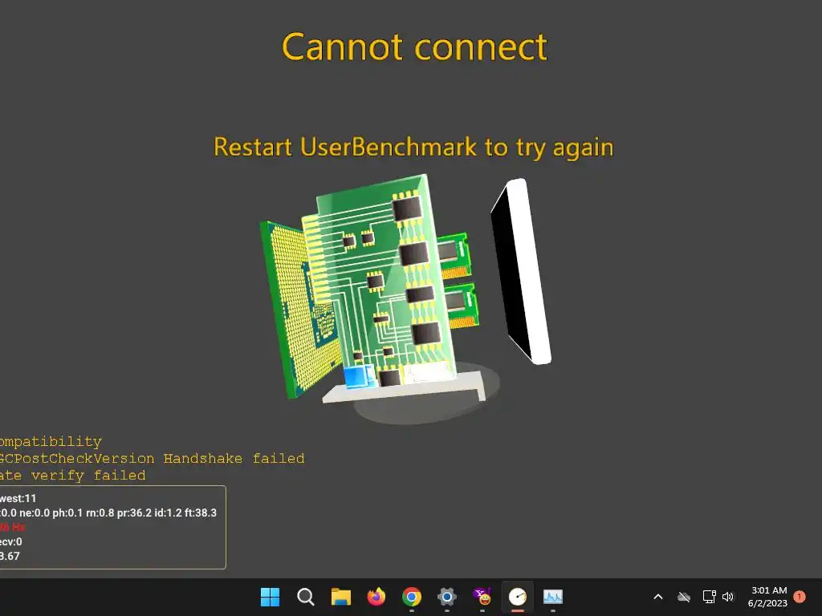Open the performance graph monitor taskbar icon

(x=552, y=597)
